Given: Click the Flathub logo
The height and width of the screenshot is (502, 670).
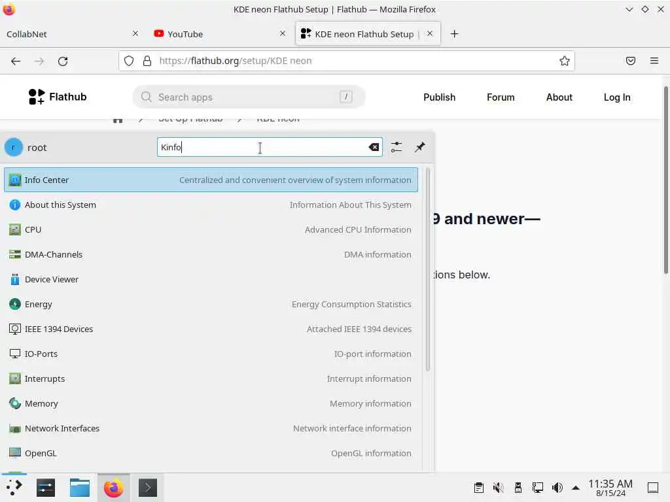Looking at the screenshot, I should click(58, 97).
